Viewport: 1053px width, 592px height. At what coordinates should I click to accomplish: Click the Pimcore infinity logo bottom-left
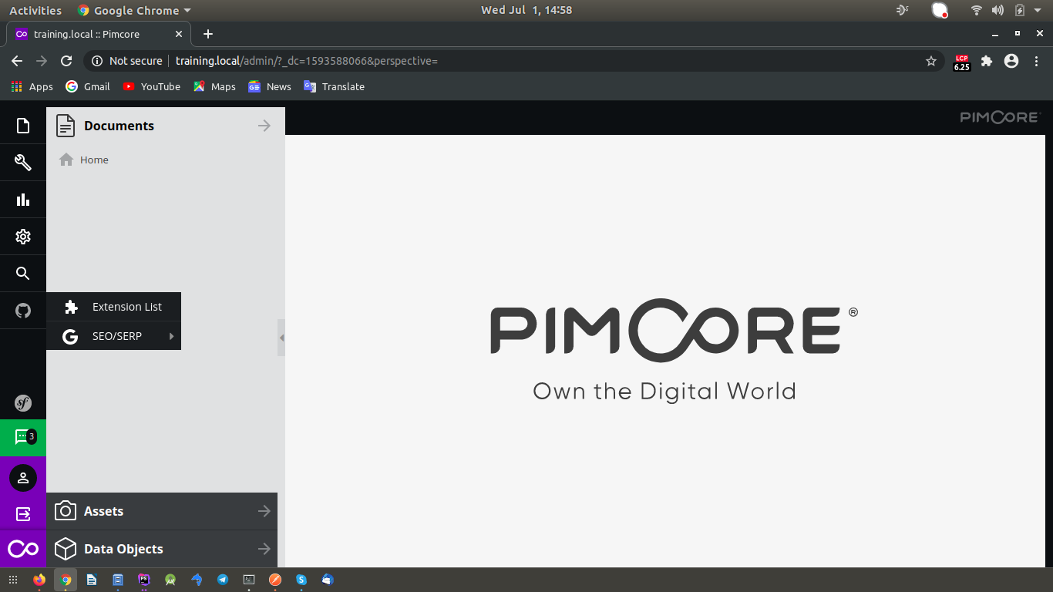23,549
